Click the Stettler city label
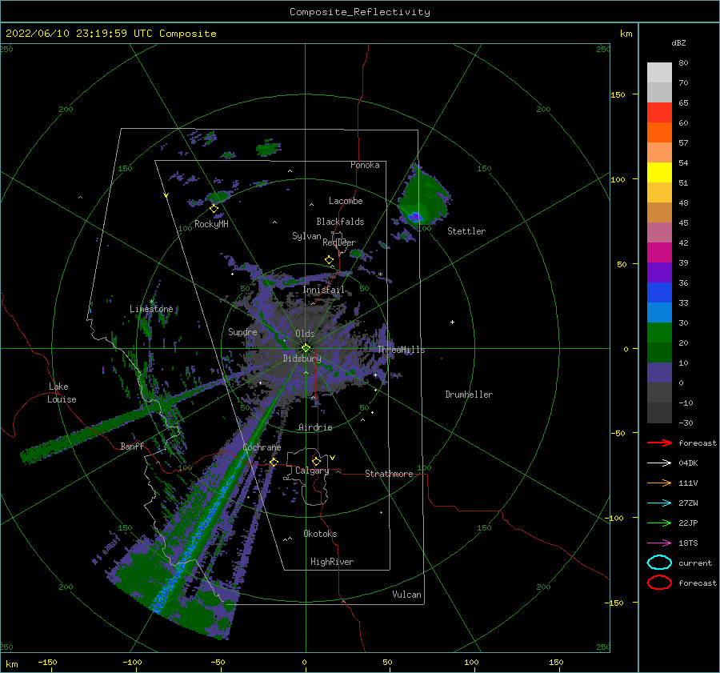 [x=466, y=231]
